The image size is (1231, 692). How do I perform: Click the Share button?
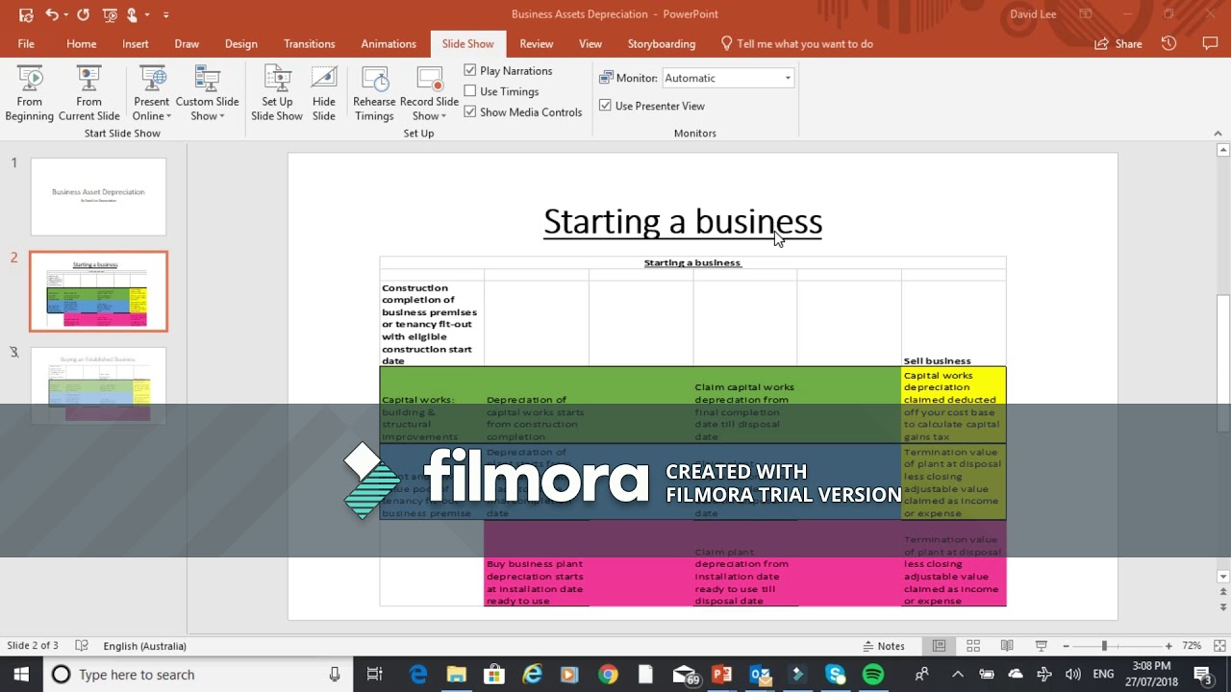(x=1118, y=43)
